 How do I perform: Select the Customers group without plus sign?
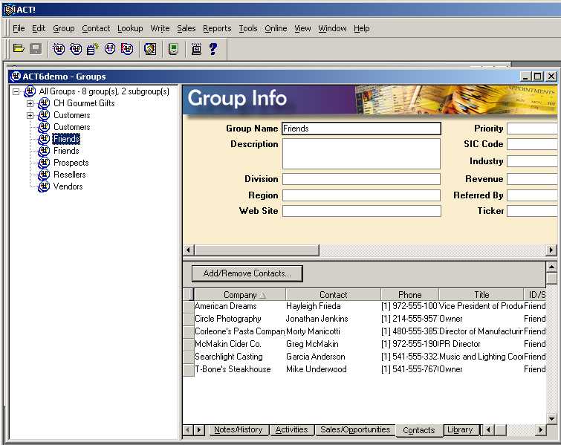72,127
